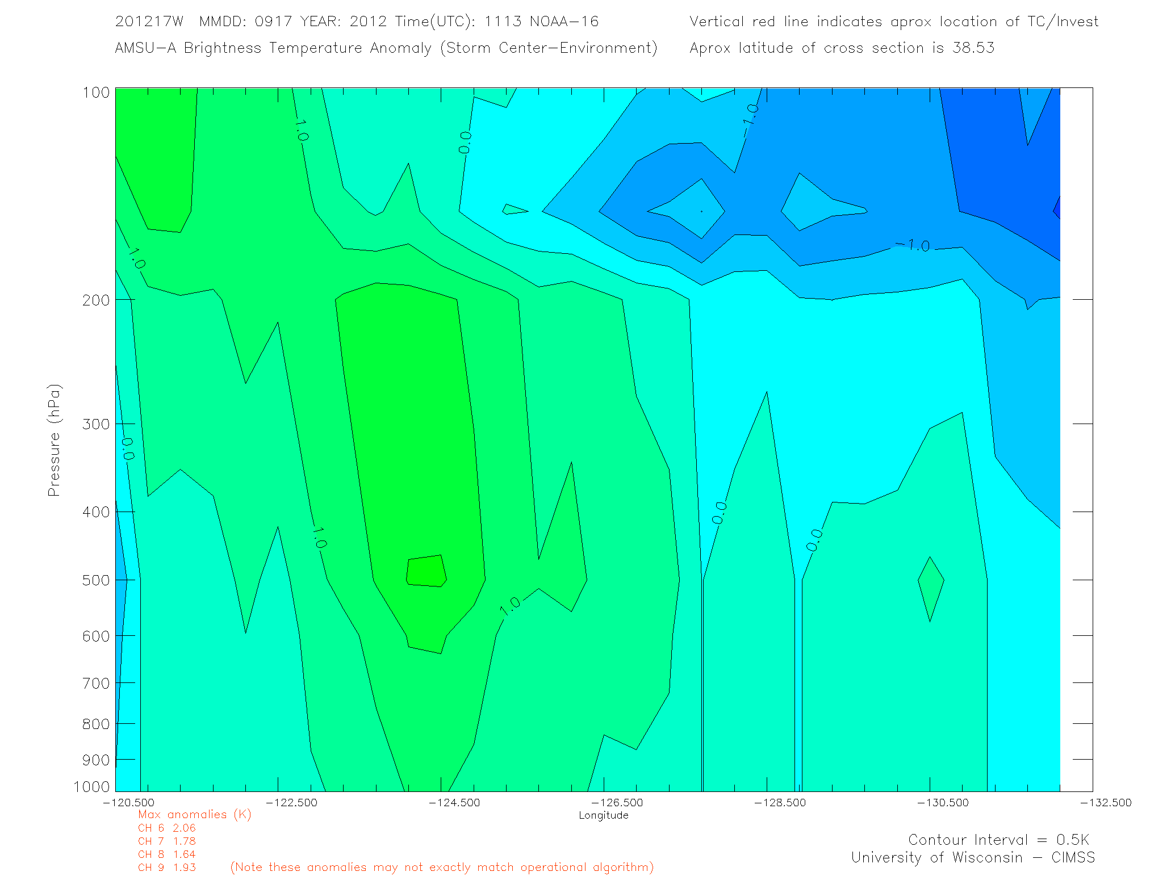This screenshot has width=1150, height=880.
Task: Click the 100 pressure tick label
Action: (96, 93)
